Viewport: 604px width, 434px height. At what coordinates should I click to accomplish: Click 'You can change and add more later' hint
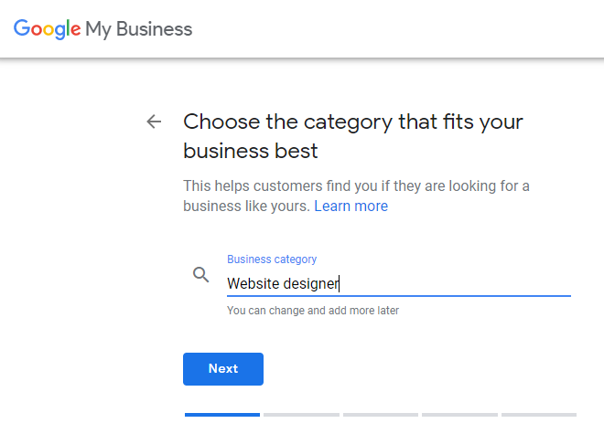pos(313,311)
